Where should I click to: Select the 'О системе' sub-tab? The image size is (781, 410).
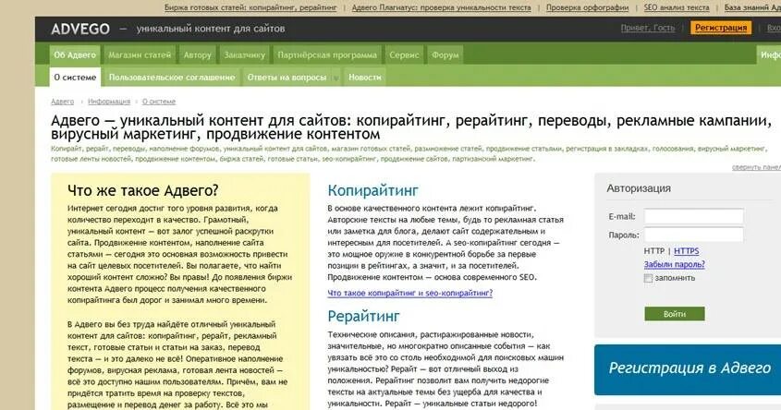coord(75,78)
